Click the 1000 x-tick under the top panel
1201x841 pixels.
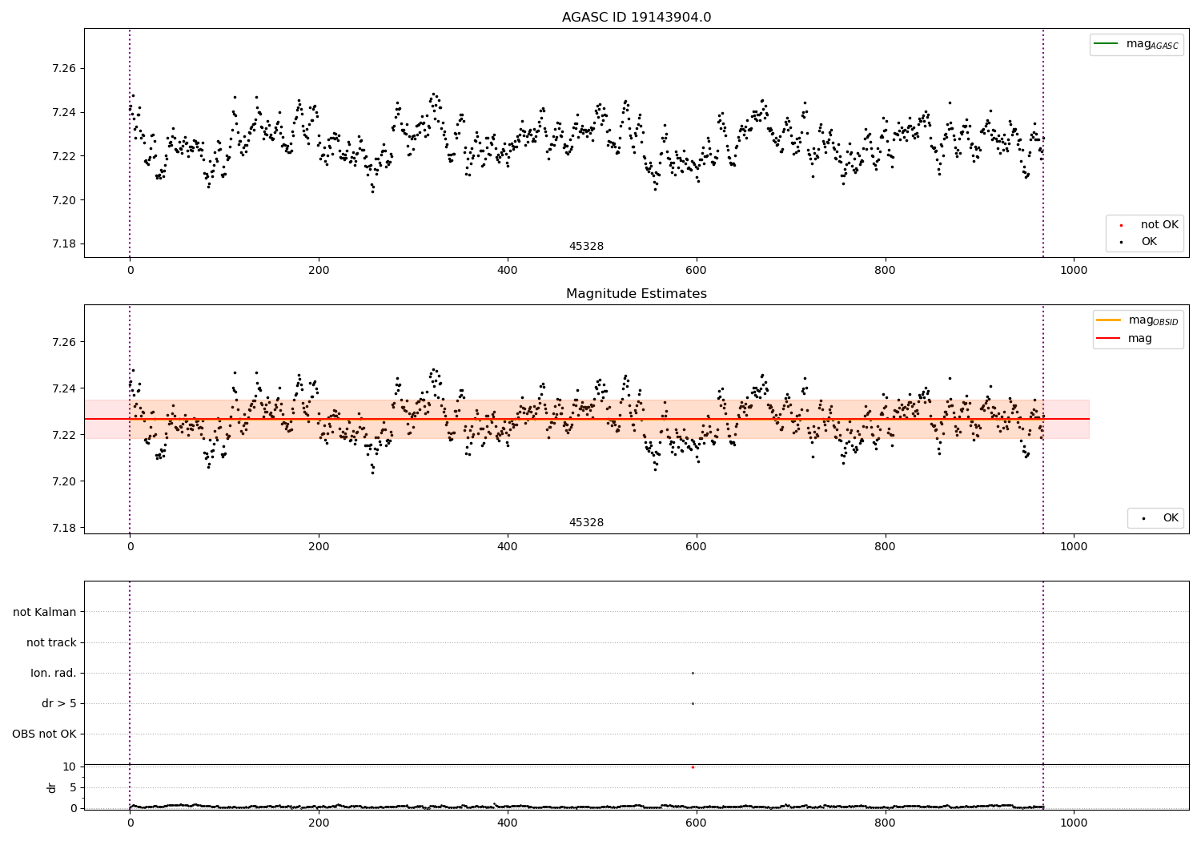click(x=1074, y=271)
